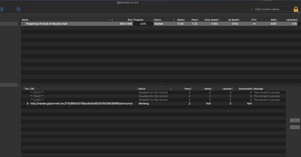Click This torrent is private in DHT row
The height and width of the screenshot is (157, 301).
[x=267, y=93]
